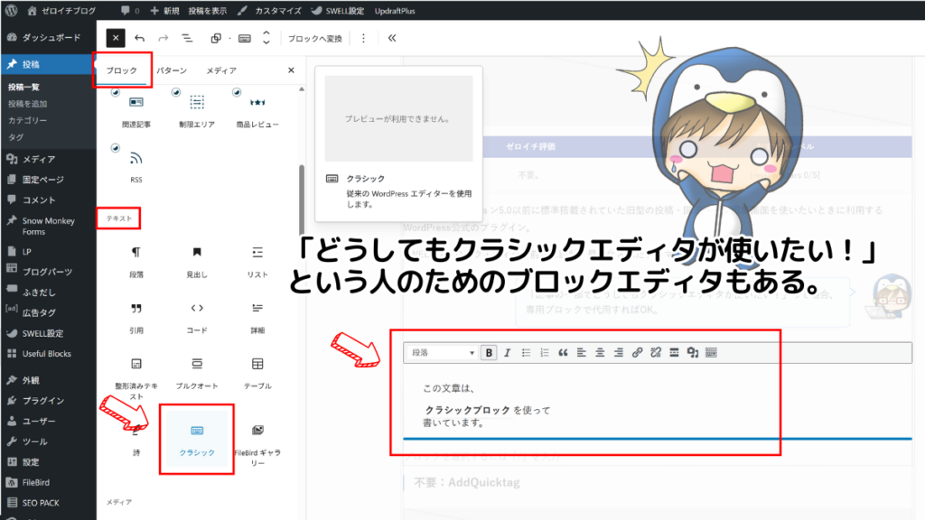Insert the FileBird ギャラリー block

257,444
